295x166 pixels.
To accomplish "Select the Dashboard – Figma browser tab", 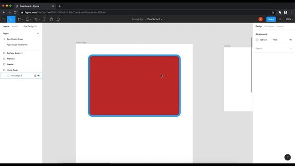I will click(35, 6).
